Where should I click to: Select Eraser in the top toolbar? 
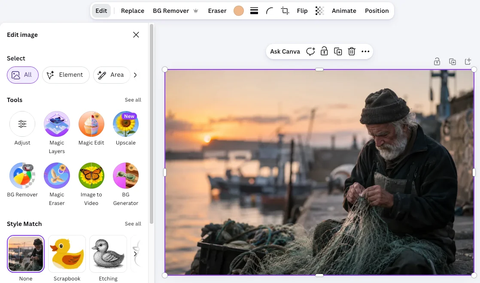pos(217,11)
